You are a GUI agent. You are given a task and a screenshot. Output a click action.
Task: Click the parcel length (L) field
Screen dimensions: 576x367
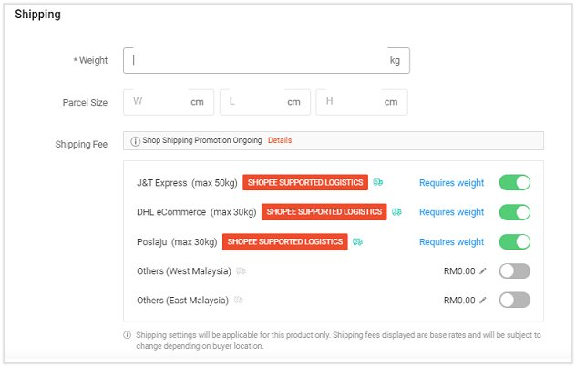(255, 102)
